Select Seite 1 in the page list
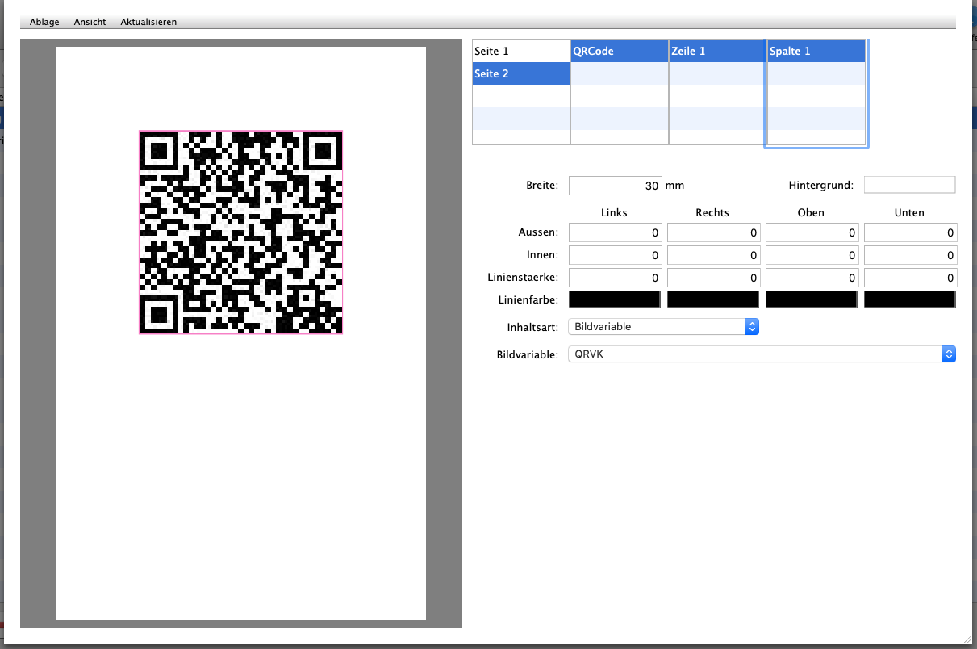The width and height of the screenshot is (977, 649). 520,51
